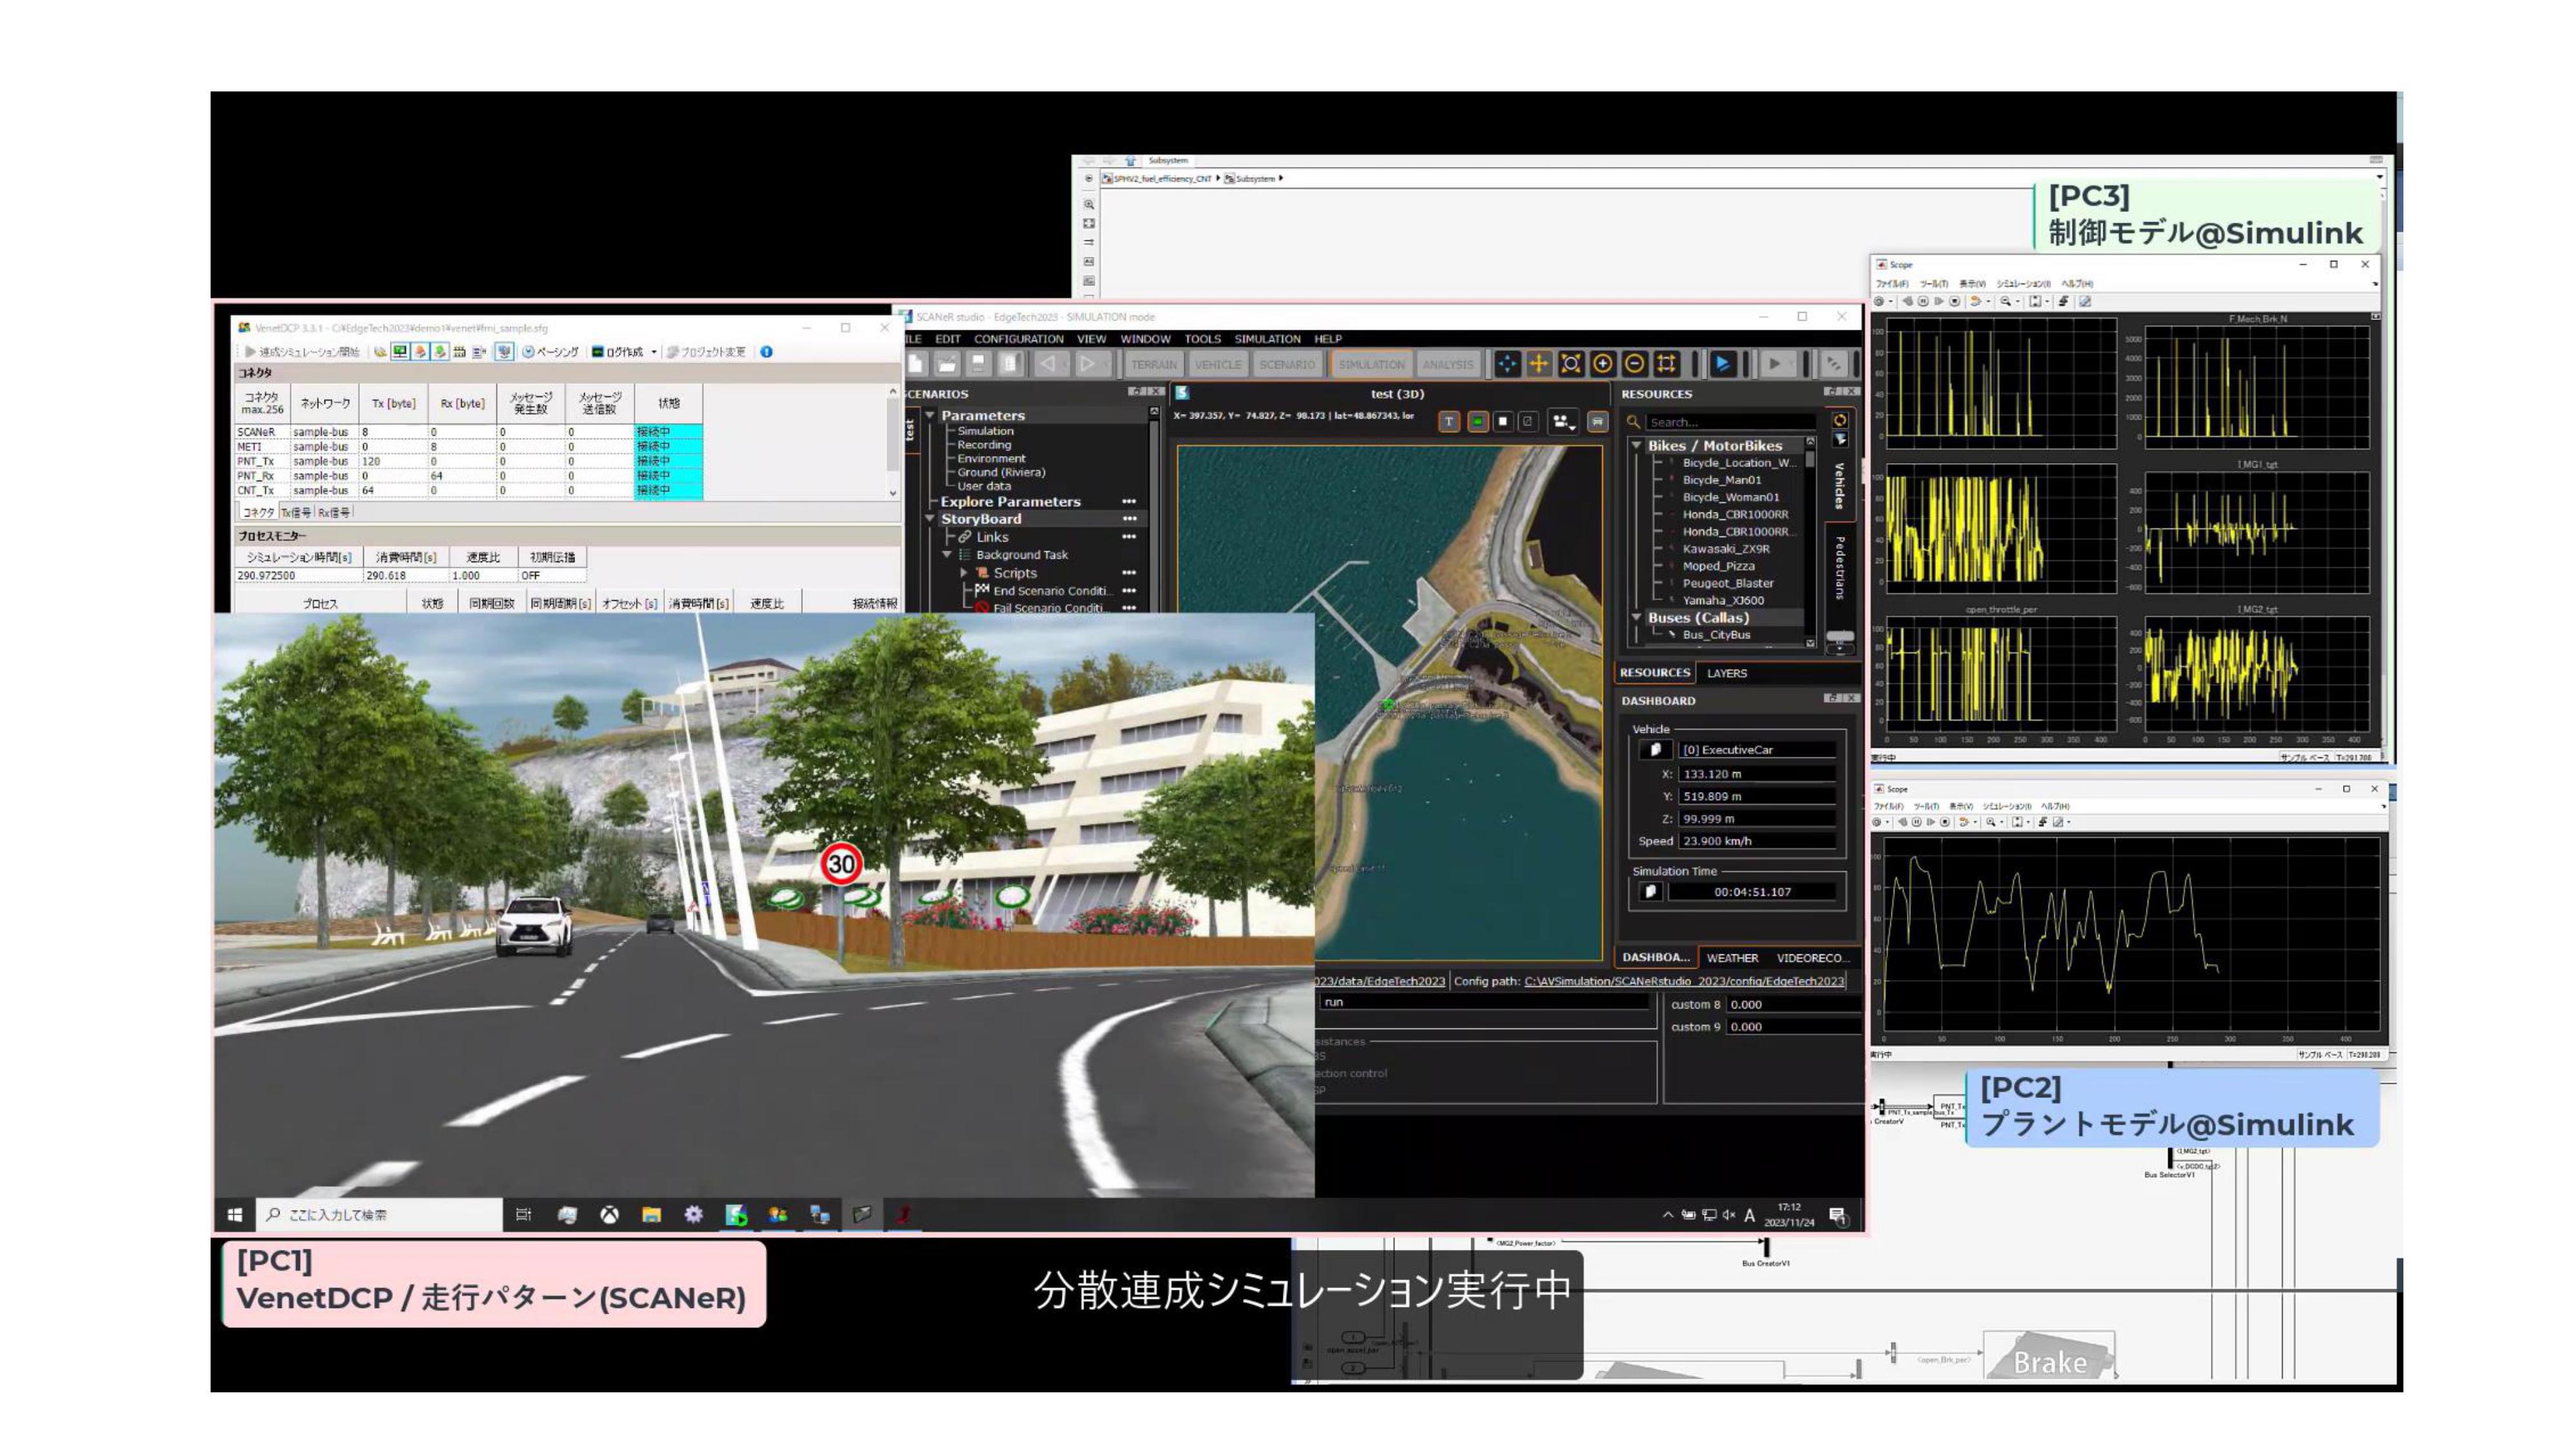Click the zoom tool in upper Scope window
Viewport: 2576px width, 1449px height.
tap(2005, 302)
